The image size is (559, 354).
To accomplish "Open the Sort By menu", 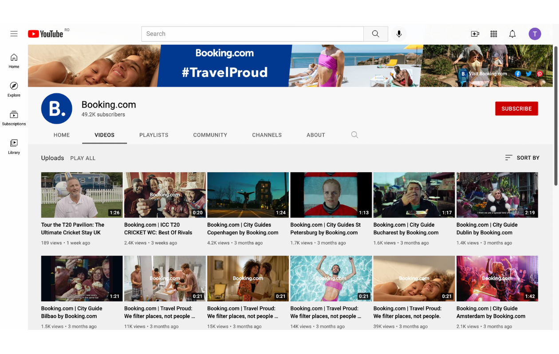I will (522, 158).
